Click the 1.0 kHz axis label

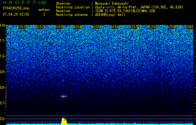click(2, 56)
